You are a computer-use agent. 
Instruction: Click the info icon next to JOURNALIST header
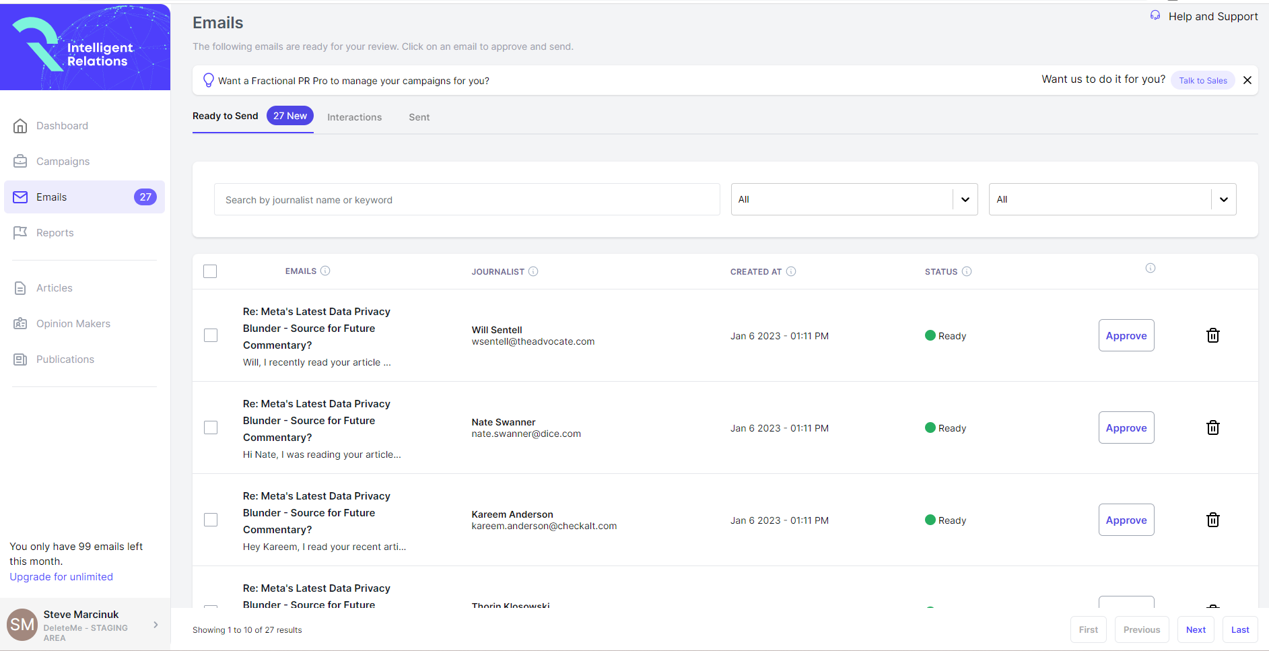pyautogui.click(x=533, y=271)
